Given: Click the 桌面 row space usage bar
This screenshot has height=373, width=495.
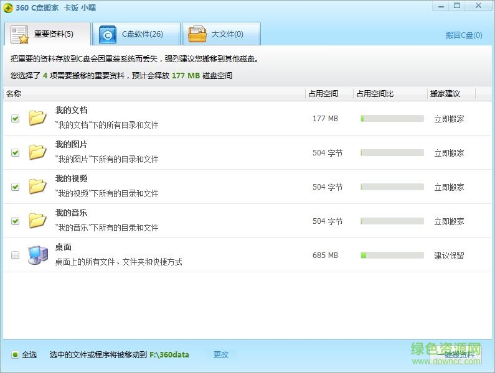Looking at the screenshot, I should (x=392, y=256).
